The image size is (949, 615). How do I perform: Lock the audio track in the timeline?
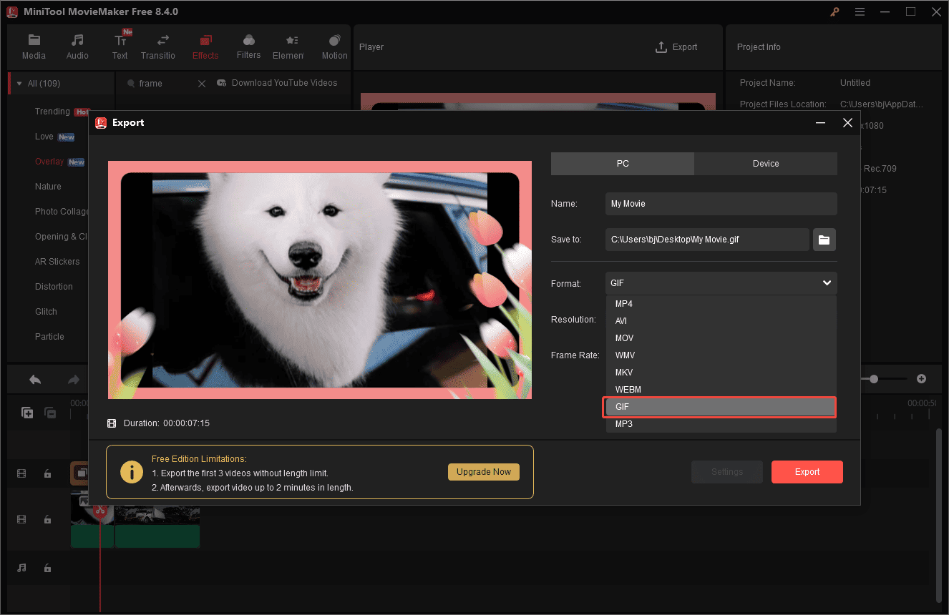coord(47,568)
